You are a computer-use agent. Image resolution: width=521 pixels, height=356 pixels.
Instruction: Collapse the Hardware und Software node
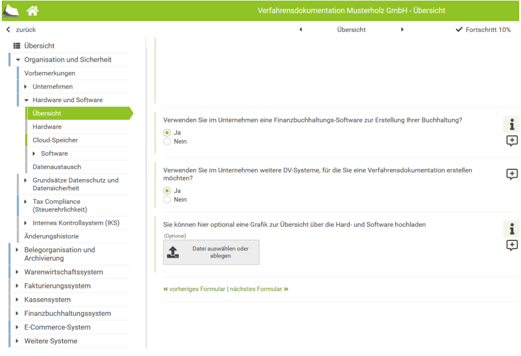pos(26,100)
